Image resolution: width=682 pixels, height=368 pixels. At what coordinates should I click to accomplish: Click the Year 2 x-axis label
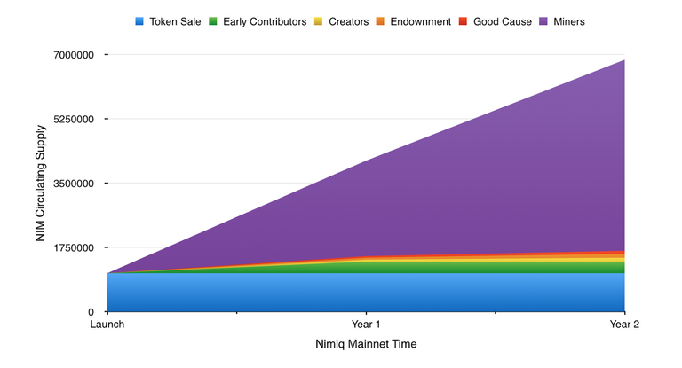[x=624, y=325]
